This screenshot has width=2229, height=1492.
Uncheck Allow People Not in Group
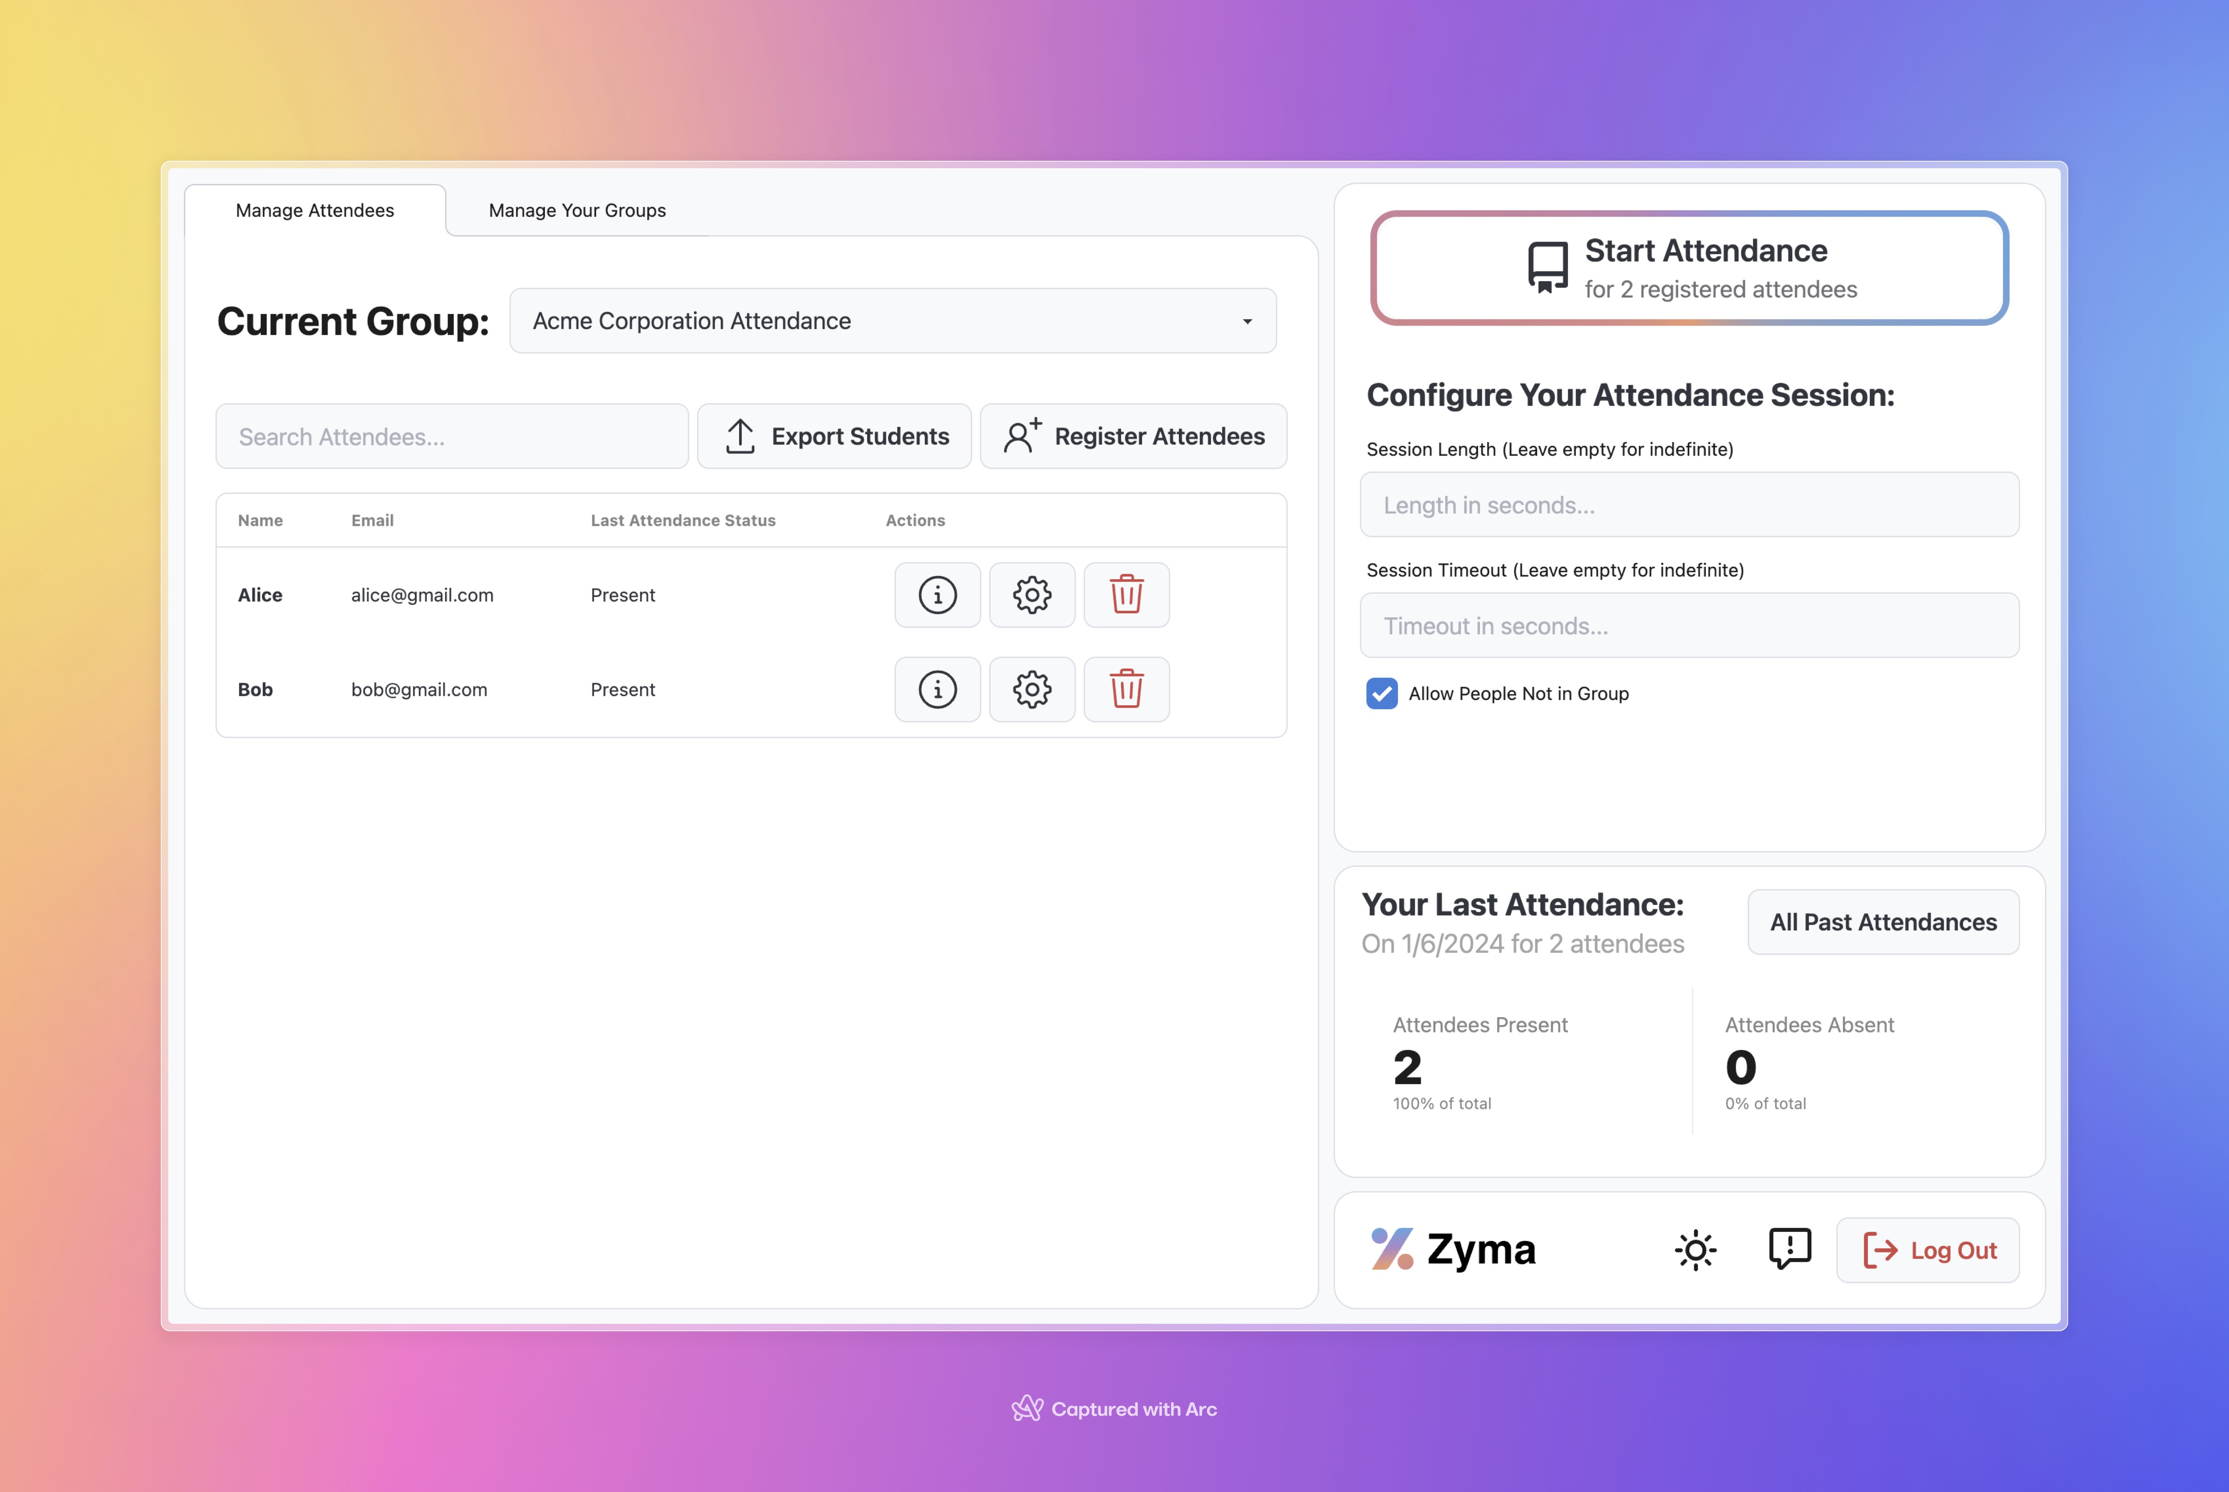(1381, 694)
